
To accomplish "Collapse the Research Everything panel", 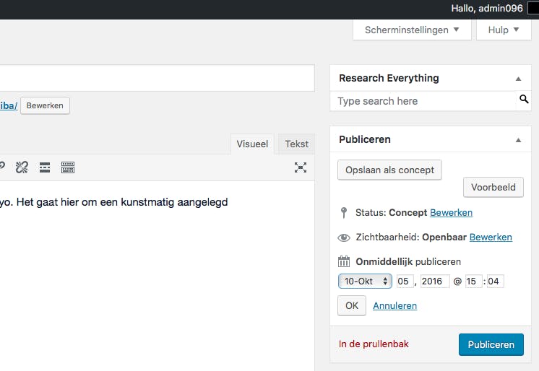I will click(518, 79).
